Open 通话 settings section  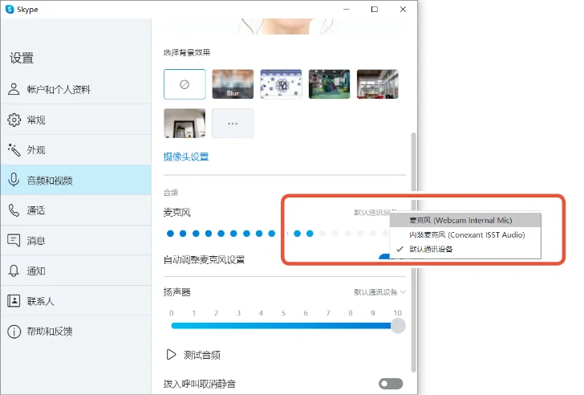point(76,210)
